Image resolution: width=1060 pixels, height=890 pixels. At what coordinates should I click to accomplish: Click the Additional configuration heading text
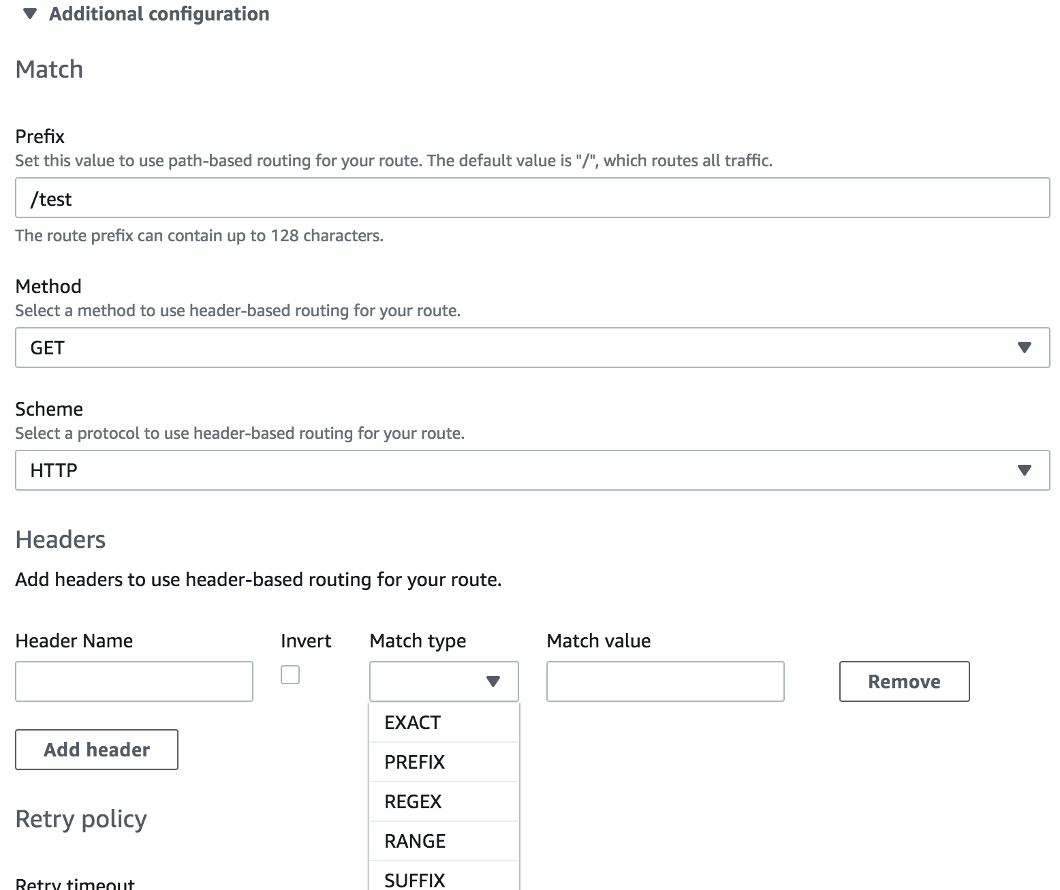tap(159, 14)
